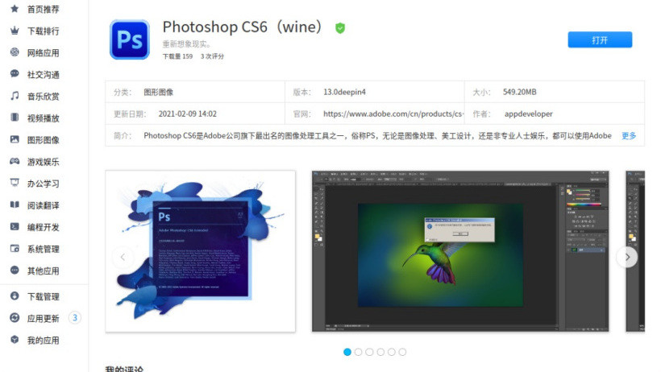Click the 3 次评分 rating count
Image resolution: width=661 pixels, height=372 pixels.
[x=213, y=56]
